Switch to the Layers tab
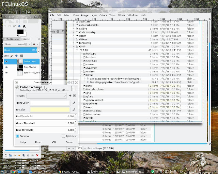Screen dimensions: 218x174 pyautogui.click(x=26, y=39)
